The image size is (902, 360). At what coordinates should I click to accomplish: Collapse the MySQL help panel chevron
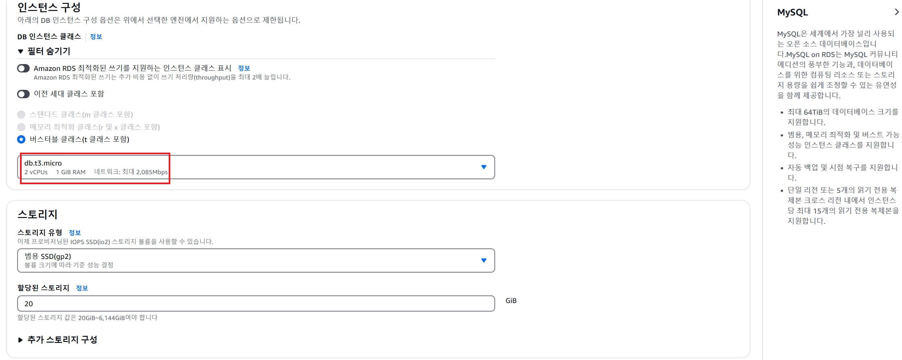pyautogui.click(x=897, y=12)
